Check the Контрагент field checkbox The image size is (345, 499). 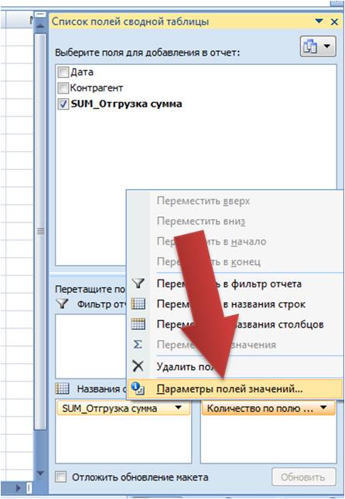pos(63,88)
